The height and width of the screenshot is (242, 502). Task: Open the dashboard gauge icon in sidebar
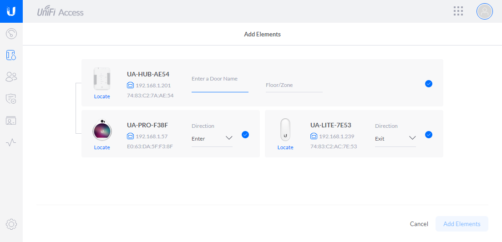[11, 34]
